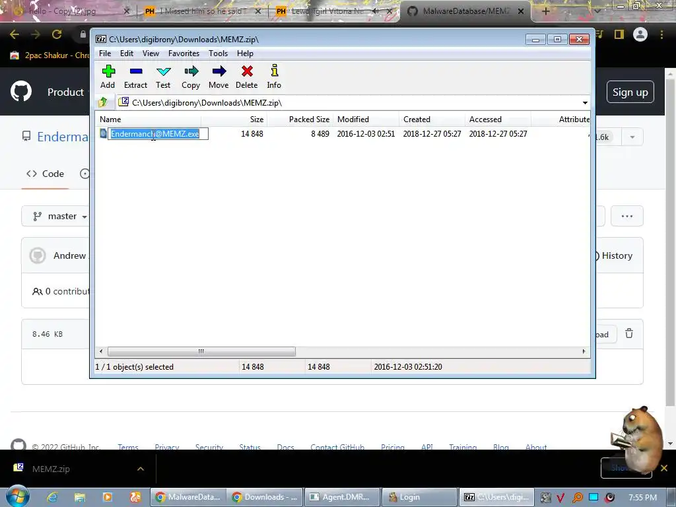Image resolution: width=676 pixels, height=507 pixels.
Task: Sort by the Accessed column header
Action: click(x=498, y=119)
